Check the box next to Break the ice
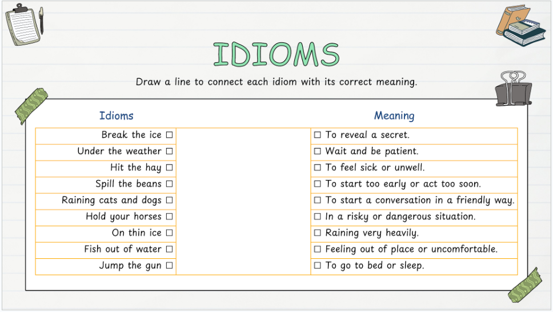Image resolution: width=553 pixels, height=312 pixels. coord(169,135)
